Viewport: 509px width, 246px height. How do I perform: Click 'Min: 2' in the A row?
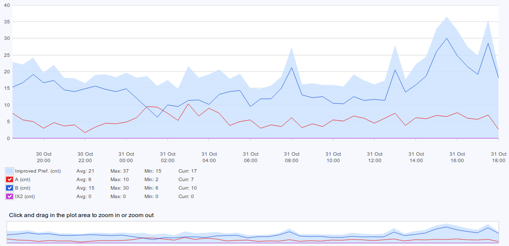point(151,180)
